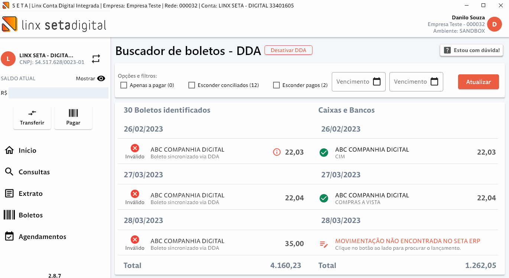Click the SETA app icon in title bar
This screenshot has height=278, width=509.
(x=6, y=5)
